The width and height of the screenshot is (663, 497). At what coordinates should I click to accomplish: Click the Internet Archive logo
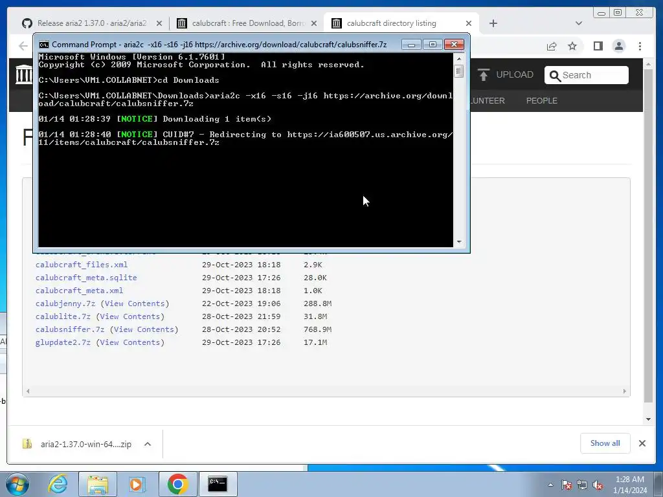click(x=24, y=74)
